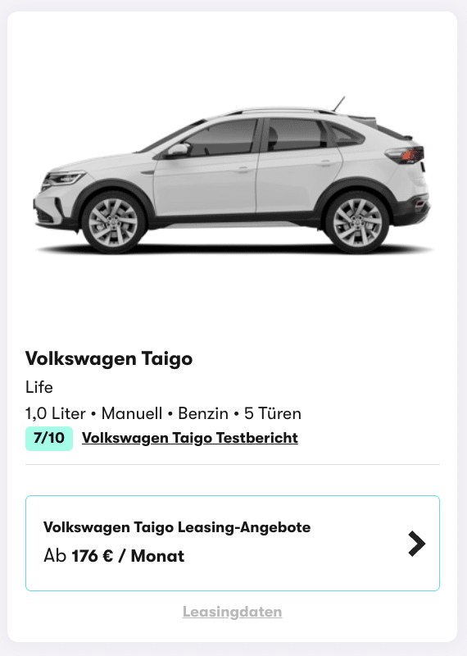Click the 1,0 Liter spec text
Screen dimensions: 467x656
pos(55,413)
